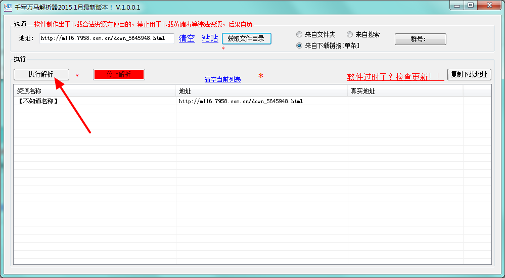Open the 软件过时了？检查更新 link
505x278 pixels.
pyautogui.click(x=395, y=77)
